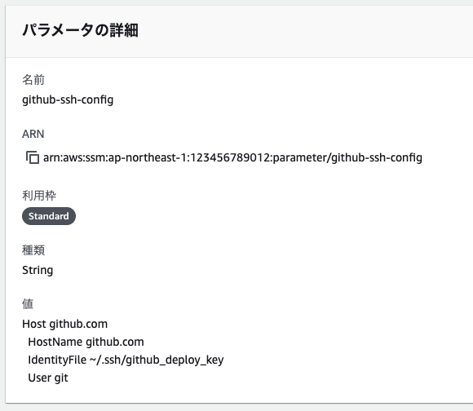Copy the ARN with the copy icon
473x411 pixels.
pos(33,157)
